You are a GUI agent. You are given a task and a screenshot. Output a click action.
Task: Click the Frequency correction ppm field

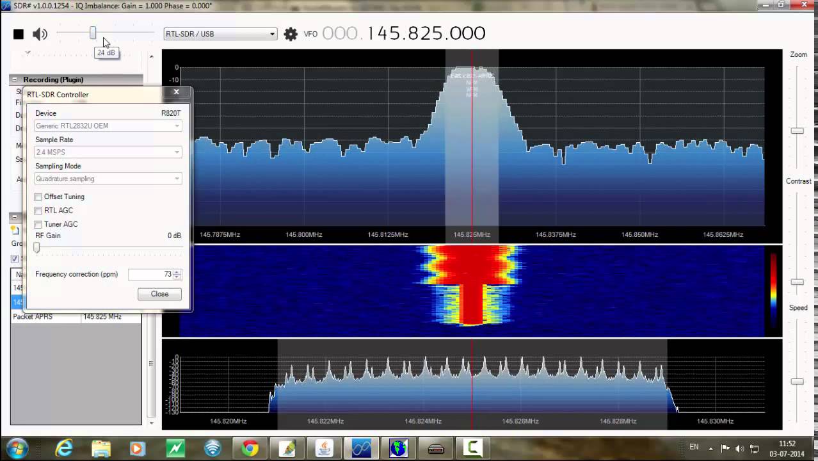150,274
